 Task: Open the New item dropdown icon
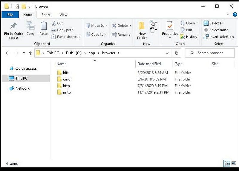pyautogui.click(x=153, y=23)
